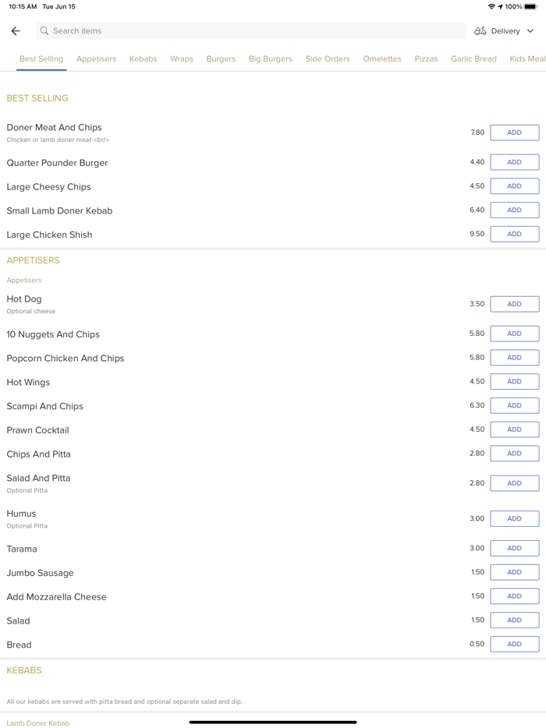Screen dimensions: 546x728
Task: Go to the Garlic Bread tab
Action: [473, 59]
